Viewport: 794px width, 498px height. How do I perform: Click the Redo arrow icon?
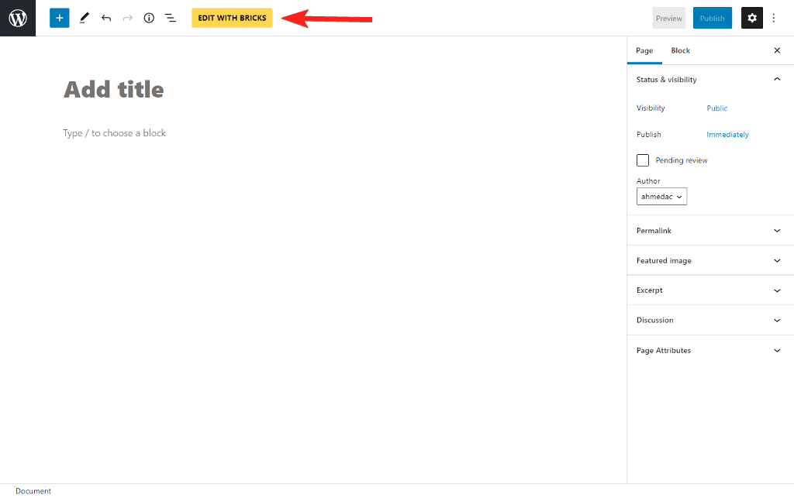tap(128, 18)
